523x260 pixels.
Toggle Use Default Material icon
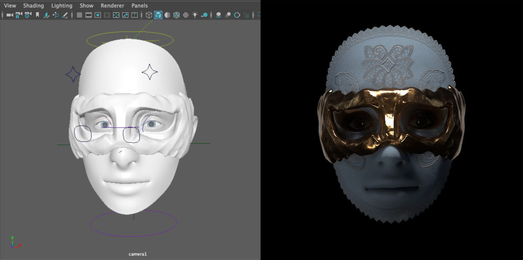[x=168, y=15]
